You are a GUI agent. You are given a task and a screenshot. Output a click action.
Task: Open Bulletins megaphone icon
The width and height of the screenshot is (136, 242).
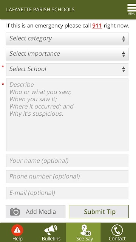(51, 230)
